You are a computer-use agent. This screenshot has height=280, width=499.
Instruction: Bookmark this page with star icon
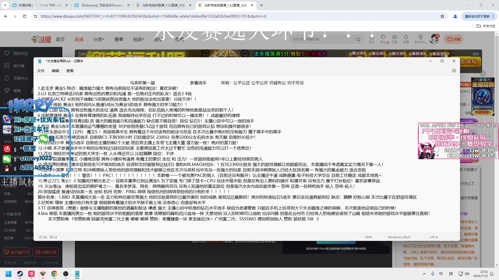coord(442,16)
